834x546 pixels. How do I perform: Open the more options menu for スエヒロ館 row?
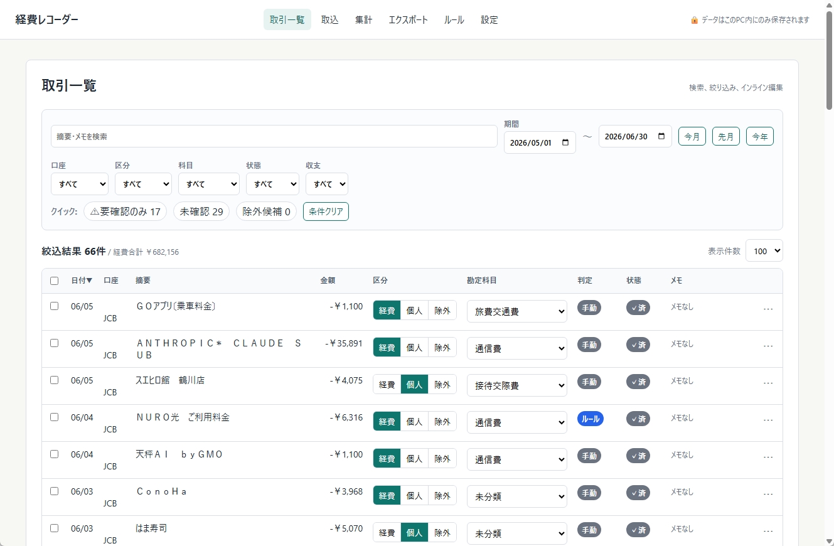click(x=768, y=383)
